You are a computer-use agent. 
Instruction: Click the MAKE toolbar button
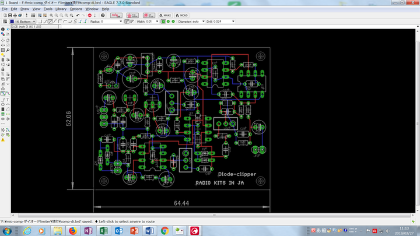(x=166, y=15)
